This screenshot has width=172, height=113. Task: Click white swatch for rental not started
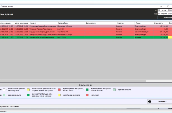4,90
